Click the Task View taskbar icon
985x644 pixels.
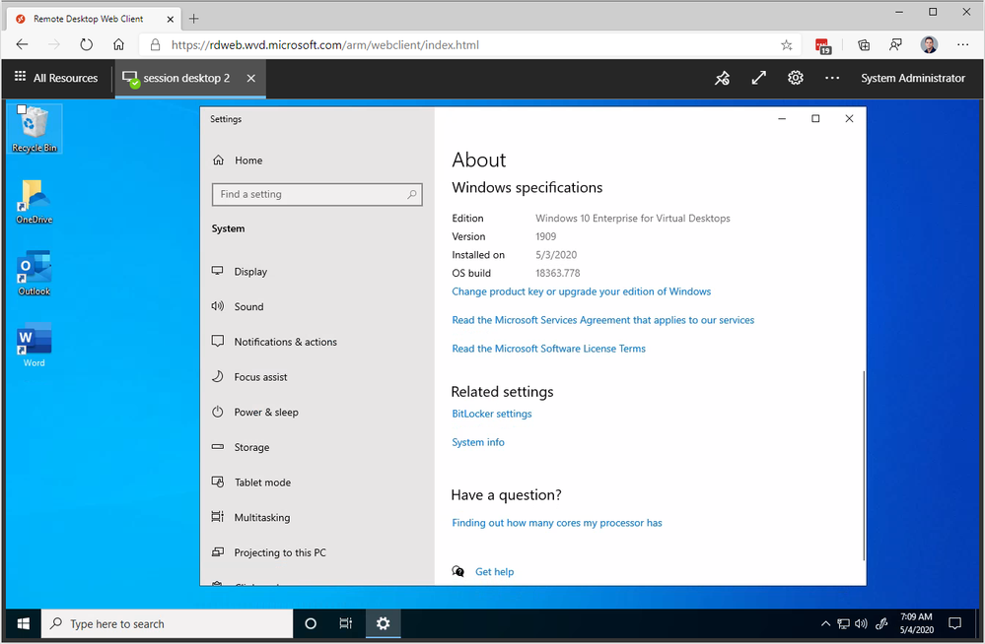point(345,624)
